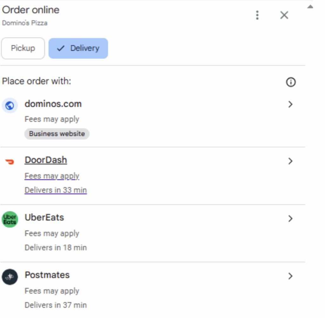325x318 pixels.
Task: Click the info icon beside Place order with
Action: 291,82
